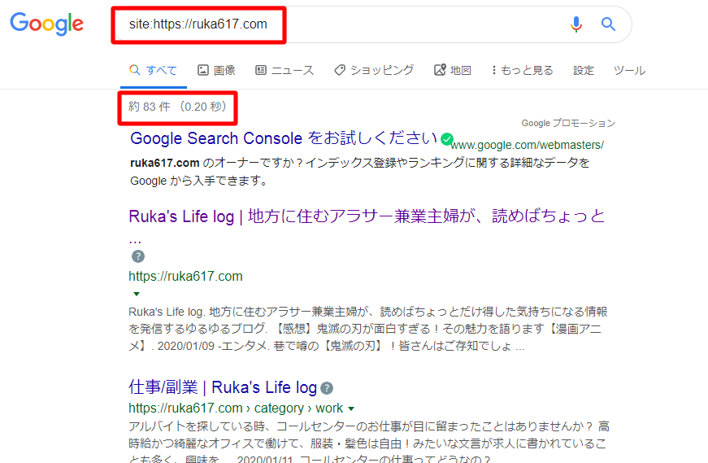Click the magnifier icon beside すべて
The width and height of the screenshot is (708, 463).
[x=135, y=70]
